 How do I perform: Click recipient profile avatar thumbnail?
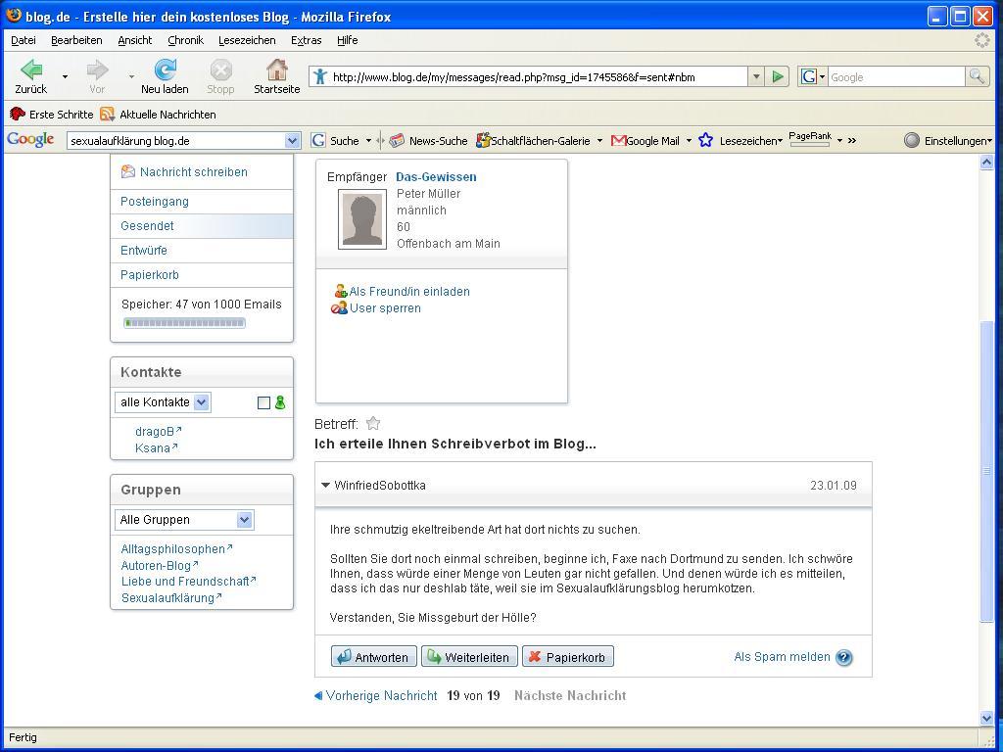362,218
